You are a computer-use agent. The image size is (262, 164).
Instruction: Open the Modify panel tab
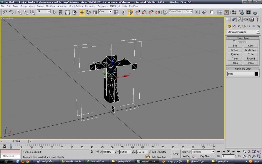point(234,20)
